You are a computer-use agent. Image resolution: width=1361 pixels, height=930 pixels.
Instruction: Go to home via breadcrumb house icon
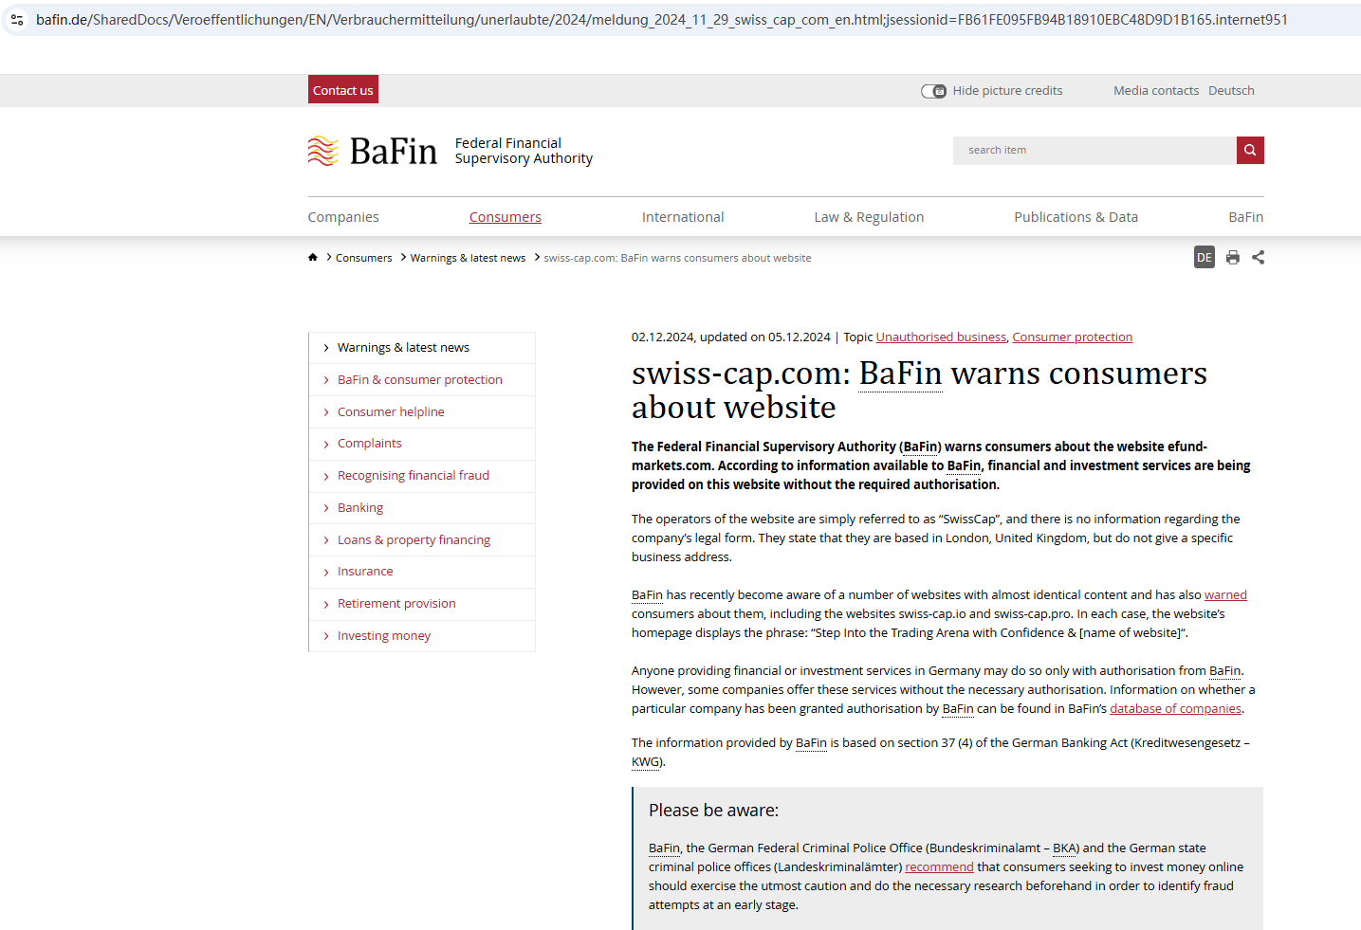(313, 257)
